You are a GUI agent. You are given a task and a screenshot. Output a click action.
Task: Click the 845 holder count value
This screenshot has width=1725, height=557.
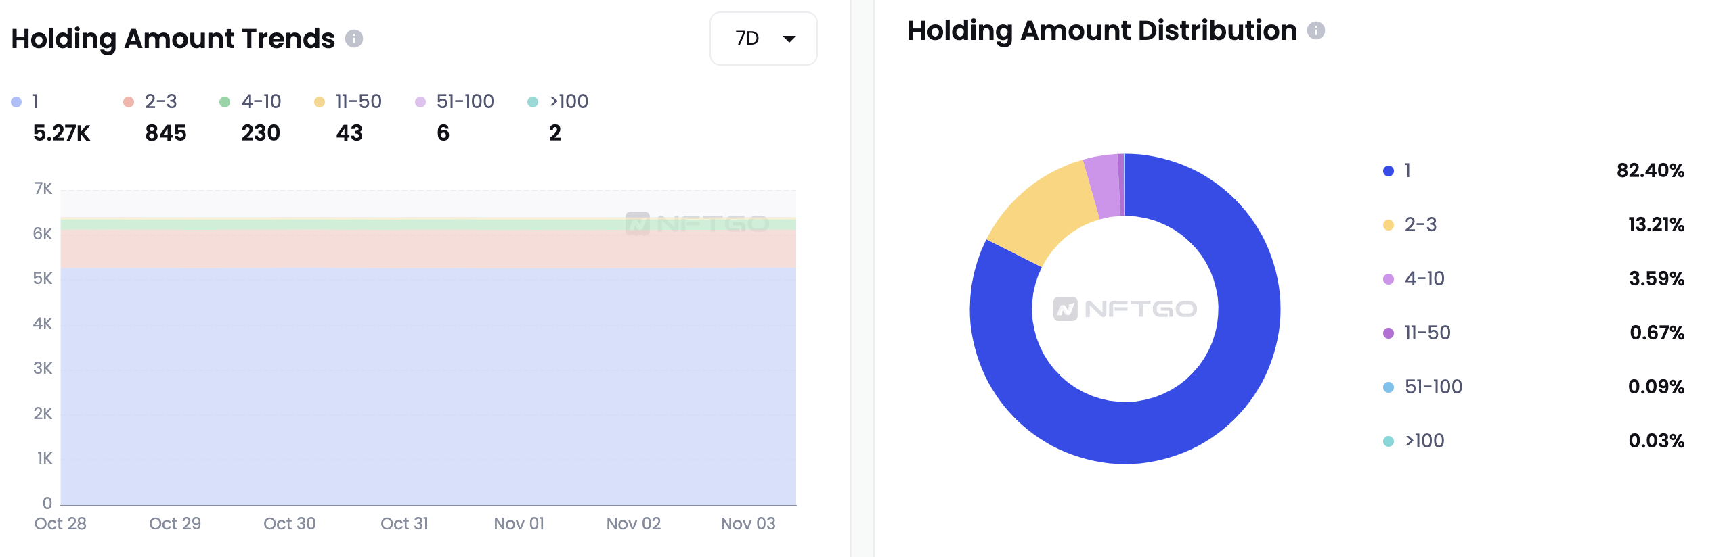[x=166, y=133]
